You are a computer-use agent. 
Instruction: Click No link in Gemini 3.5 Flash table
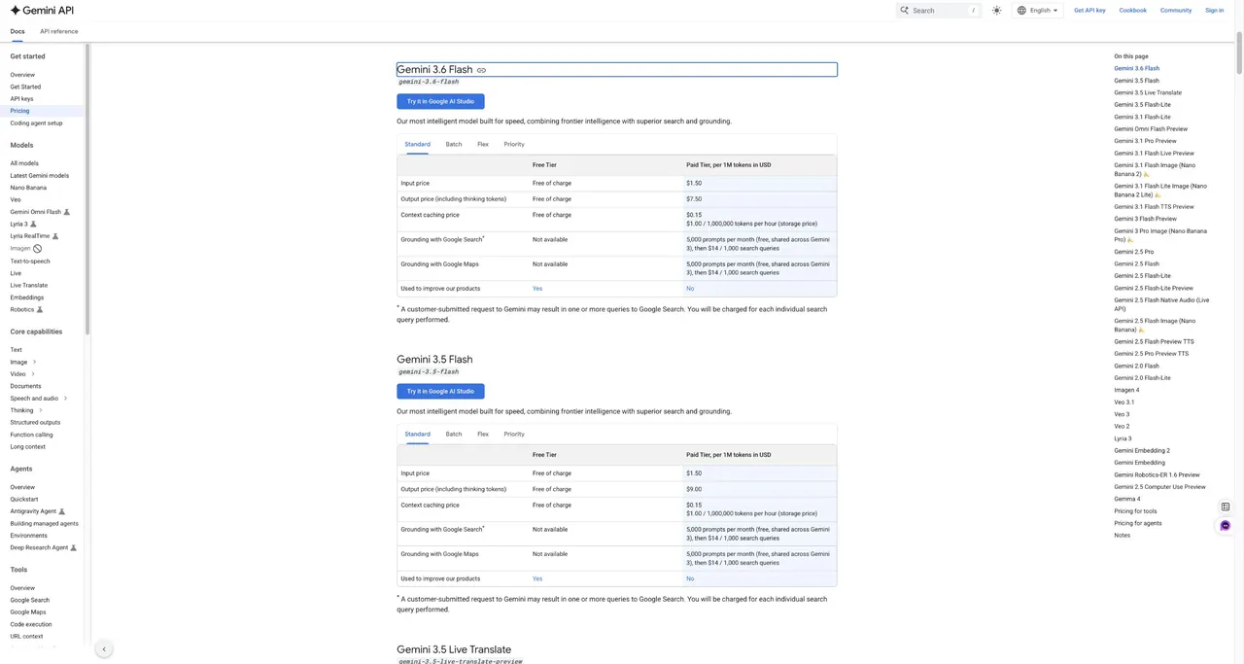point(690,578)
